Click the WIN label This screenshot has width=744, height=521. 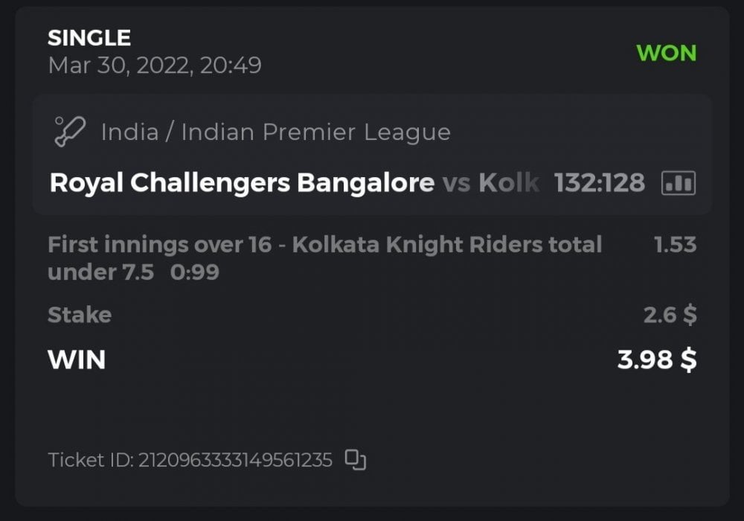click(77, 360)
